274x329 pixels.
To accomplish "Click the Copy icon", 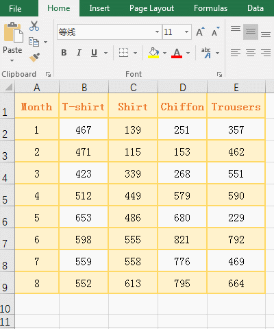I will [34, 42].
